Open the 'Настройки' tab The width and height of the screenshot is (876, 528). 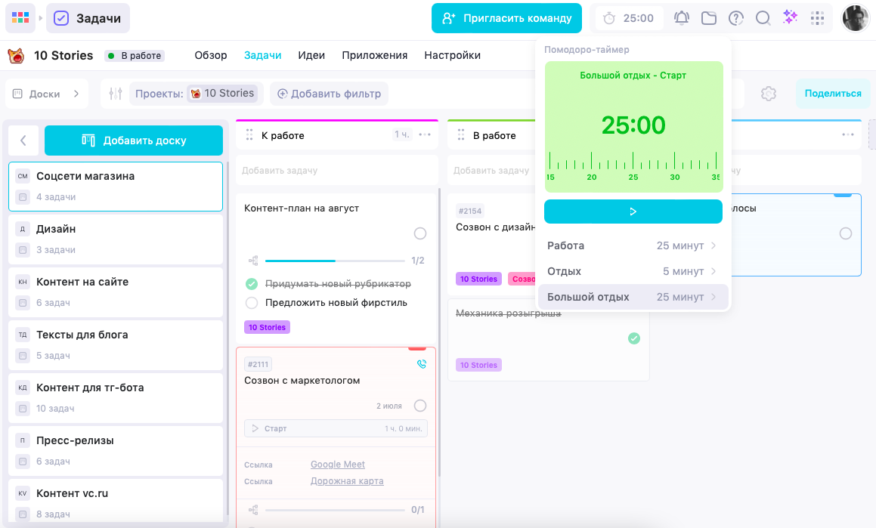point(452,55)
